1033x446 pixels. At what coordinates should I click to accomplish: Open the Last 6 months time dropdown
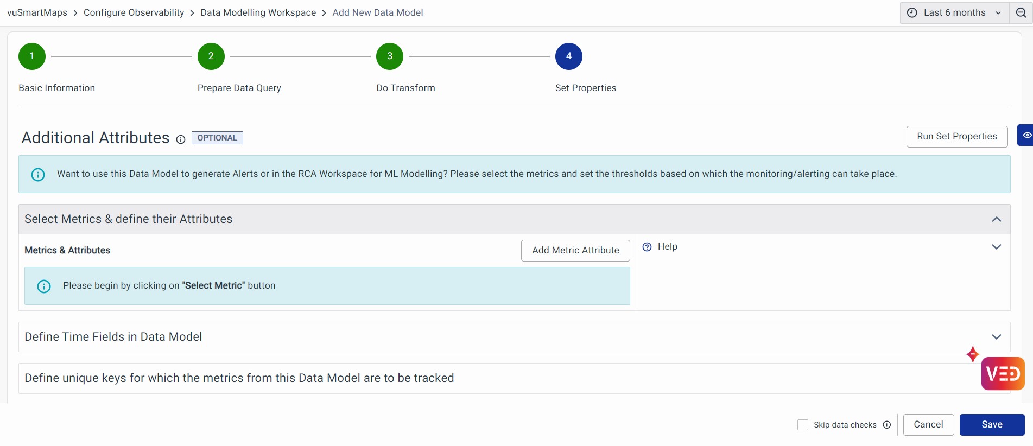click(954, 13)
